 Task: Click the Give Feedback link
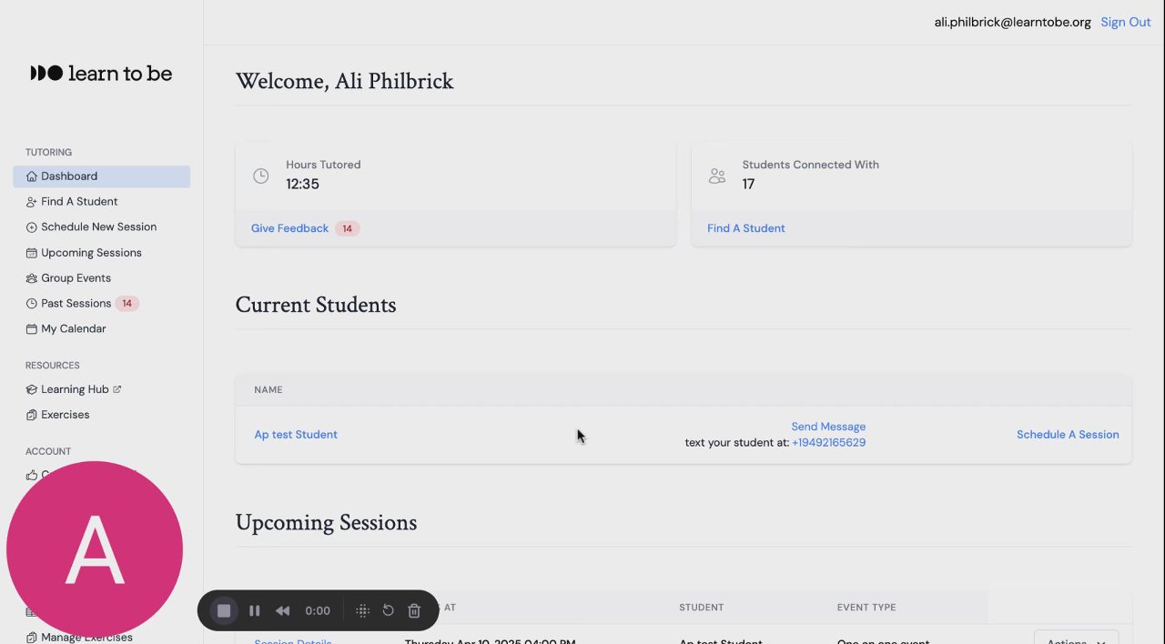pos(289,228)
